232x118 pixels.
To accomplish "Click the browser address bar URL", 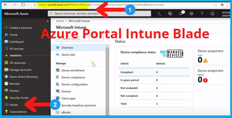I will tap(101, 5).
